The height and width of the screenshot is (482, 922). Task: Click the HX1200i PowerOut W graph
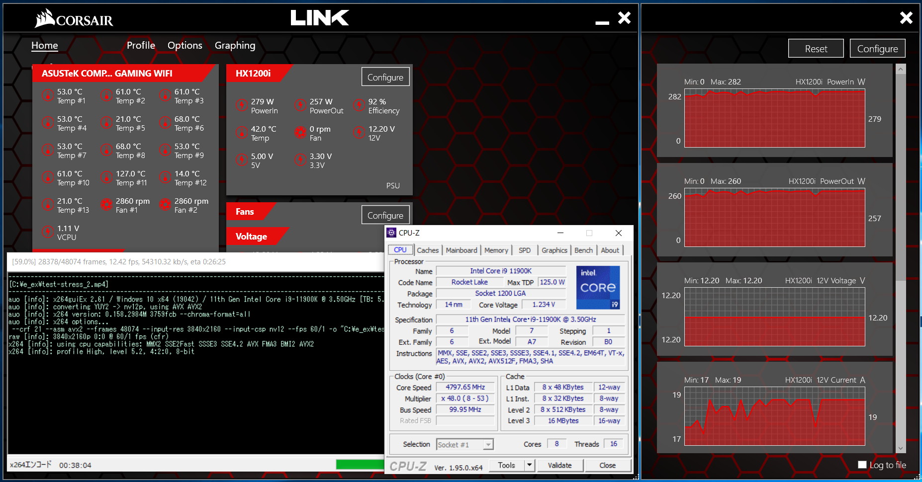click(775, 217)
